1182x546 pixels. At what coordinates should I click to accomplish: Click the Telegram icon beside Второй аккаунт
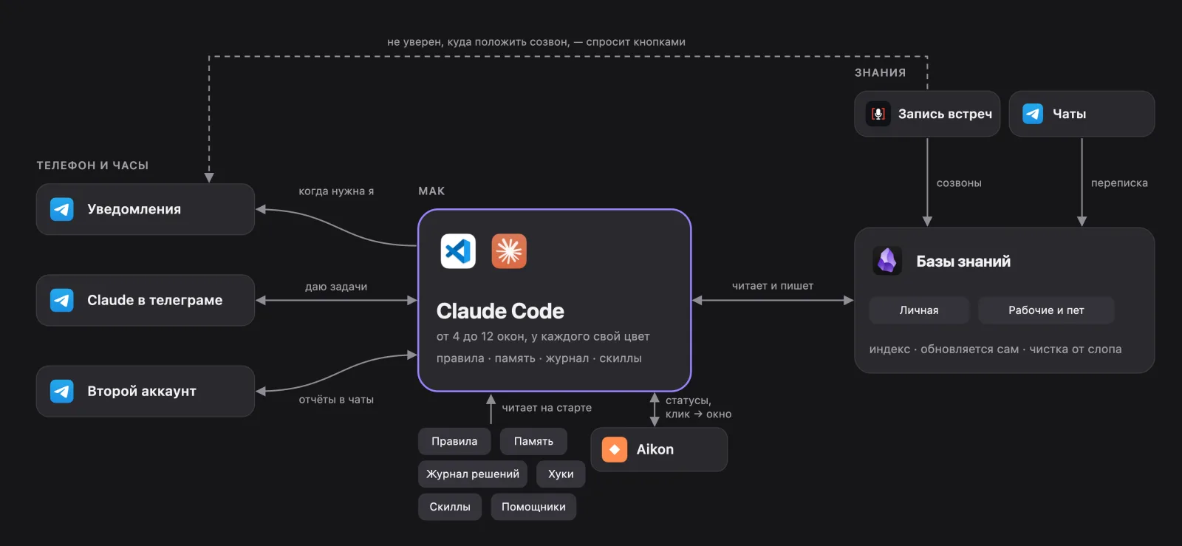click(x=62, y=391)
